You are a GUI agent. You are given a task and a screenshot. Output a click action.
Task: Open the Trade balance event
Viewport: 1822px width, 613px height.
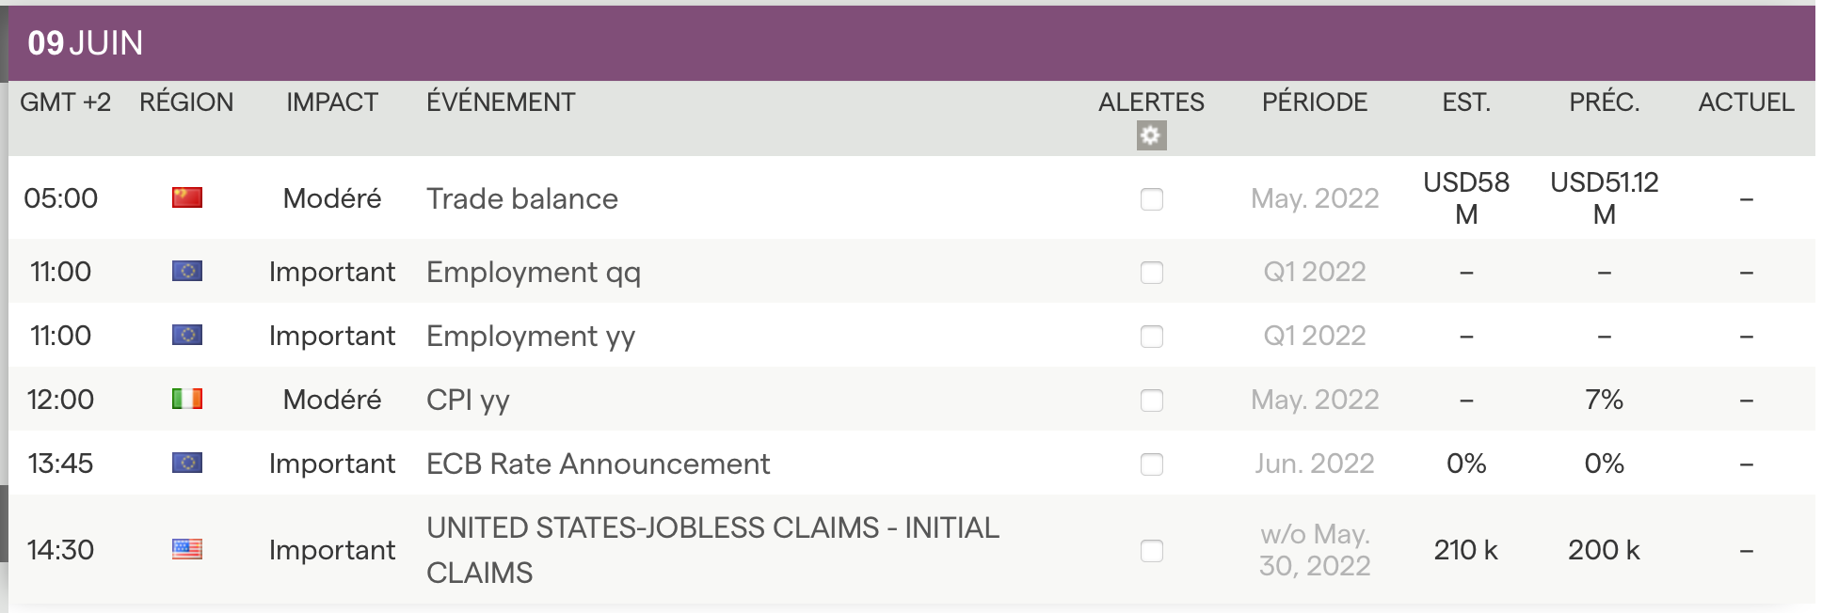click(522, 199)
